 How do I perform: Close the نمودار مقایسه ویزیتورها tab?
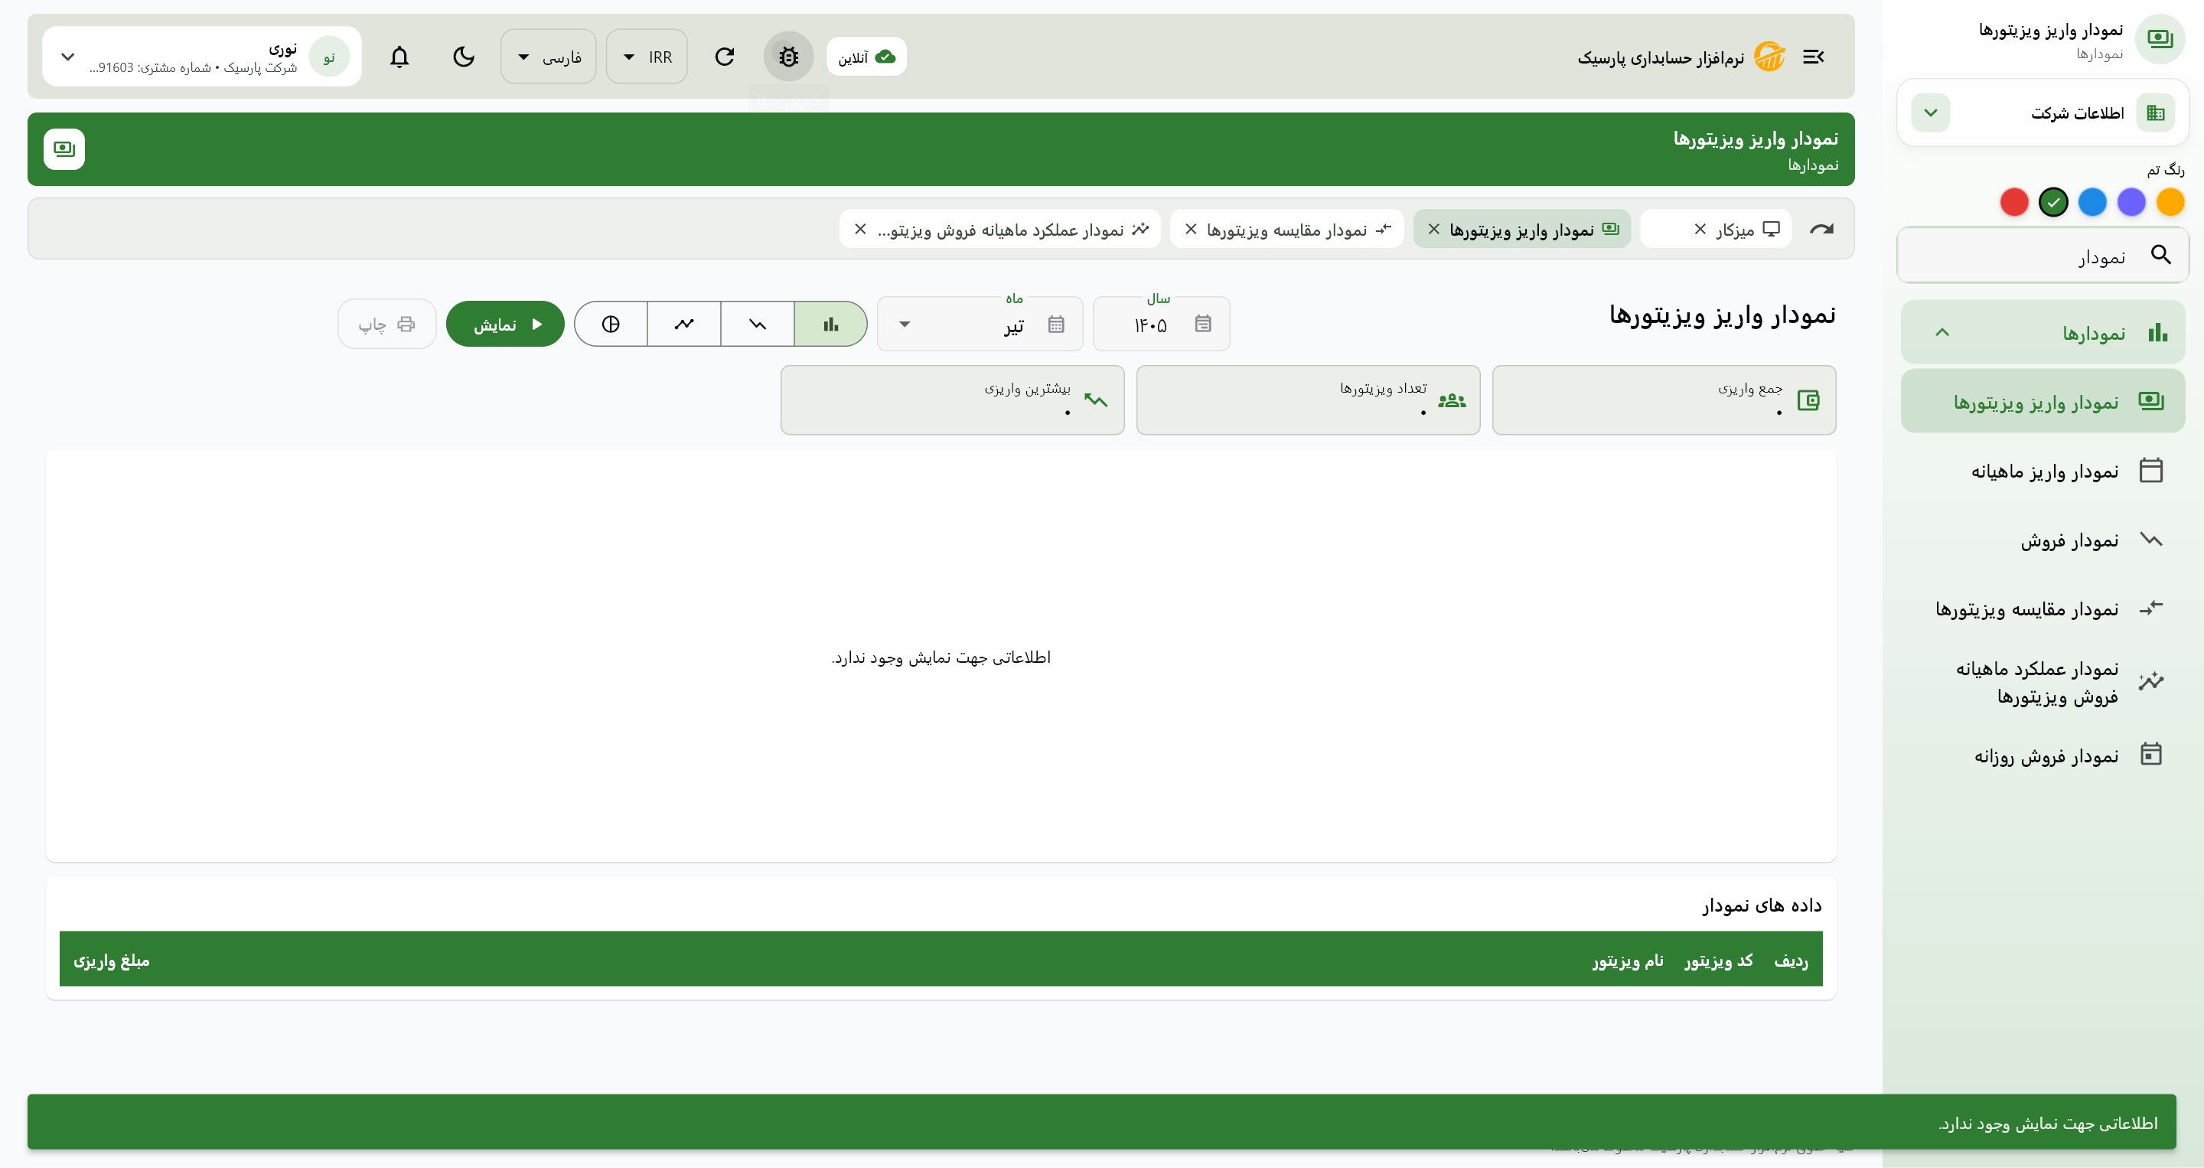point(1191,230)
